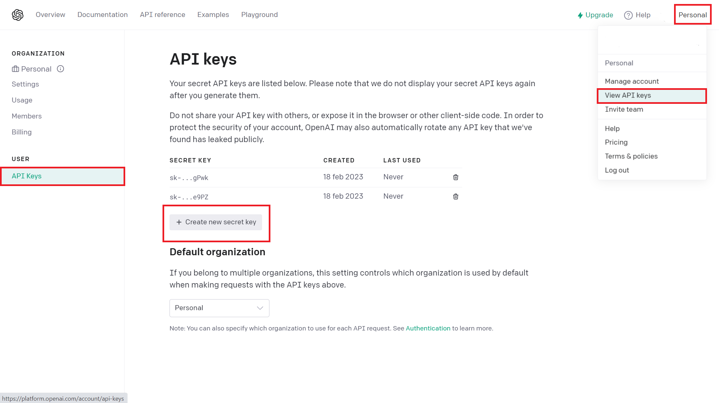Screen dimensions: 719x403
Task: Open the Default organization dropdown
Action: pyautogui.click(x=219, y=308)
